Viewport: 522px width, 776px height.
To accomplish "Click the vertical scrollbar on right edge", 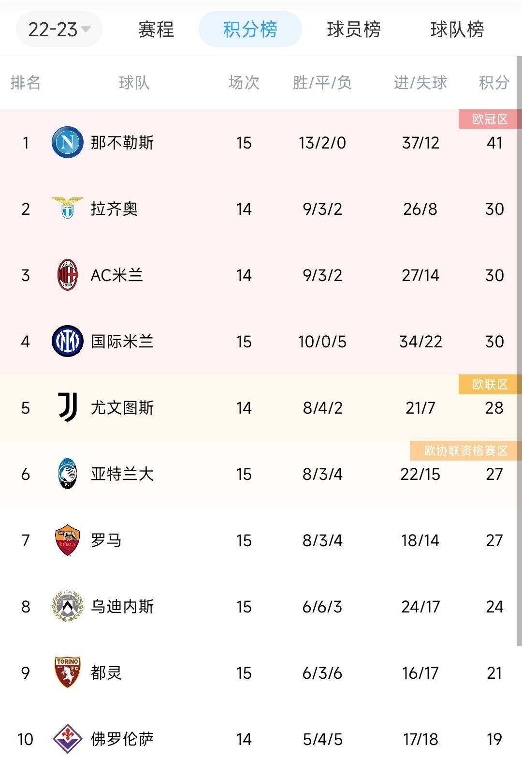I will pyautogui.click(x=519, y=351).
